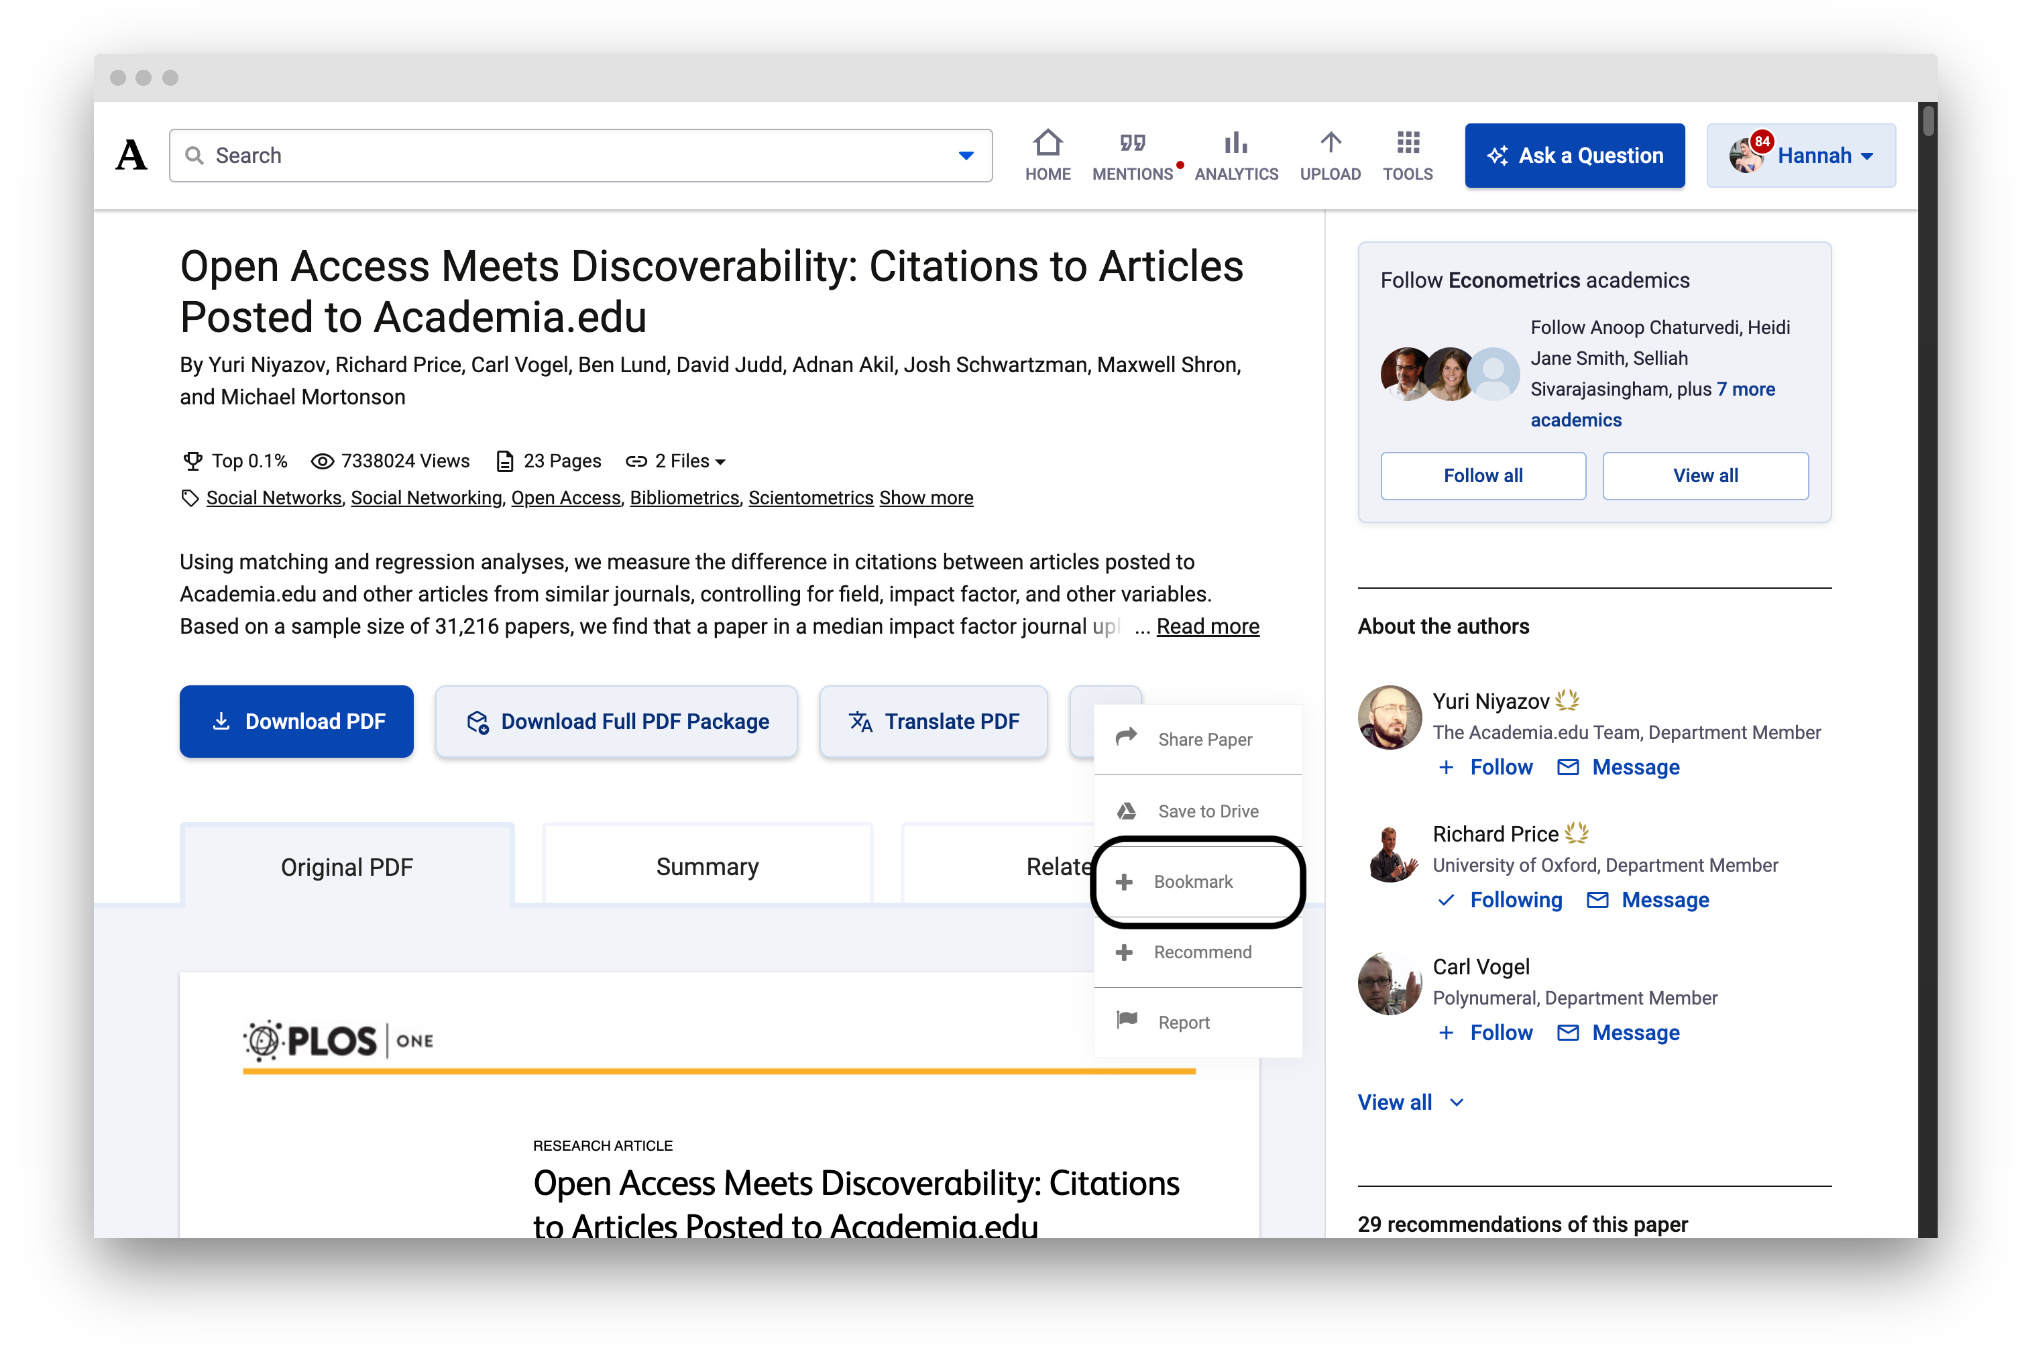Message Carl Vogel

(1620, 1033)
